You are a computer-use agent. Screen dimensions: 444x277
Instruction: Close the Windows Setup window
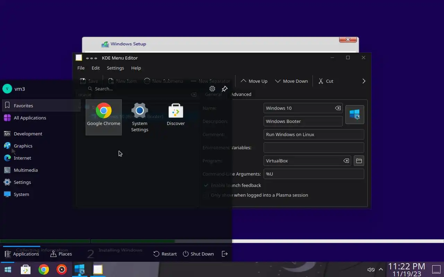(348, 40)
